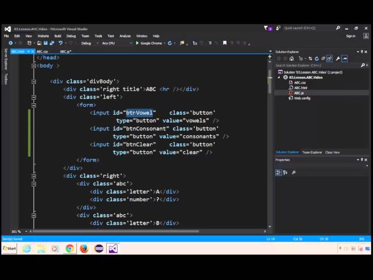Click the Quick Launch search field
Image resolution: width=373 pixels, height=280 pixels.
pyautogui.click(x=309, y=28)
